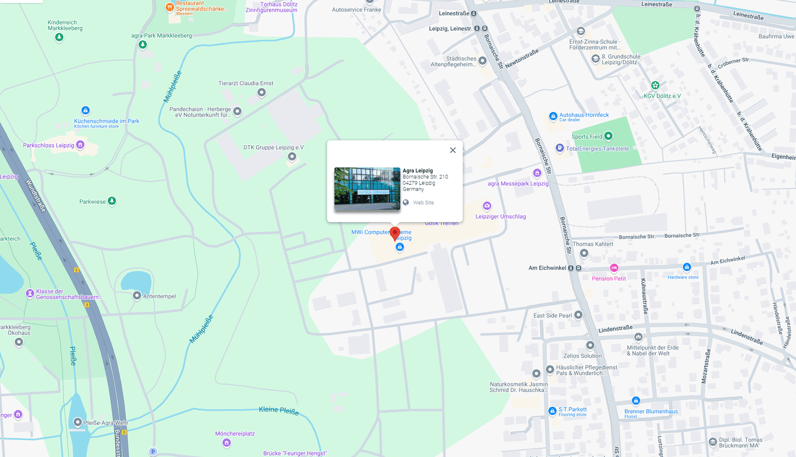Select the Restaurant Spreewaldschänke food icon
The height and width of the screenshot is (457, 796).
click(170, 6)
